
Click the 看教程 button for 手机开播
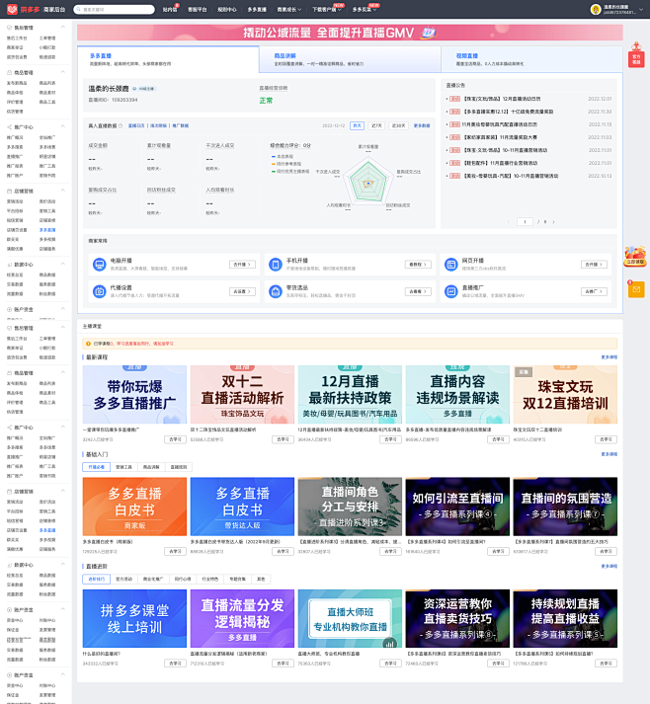[418, 265]
